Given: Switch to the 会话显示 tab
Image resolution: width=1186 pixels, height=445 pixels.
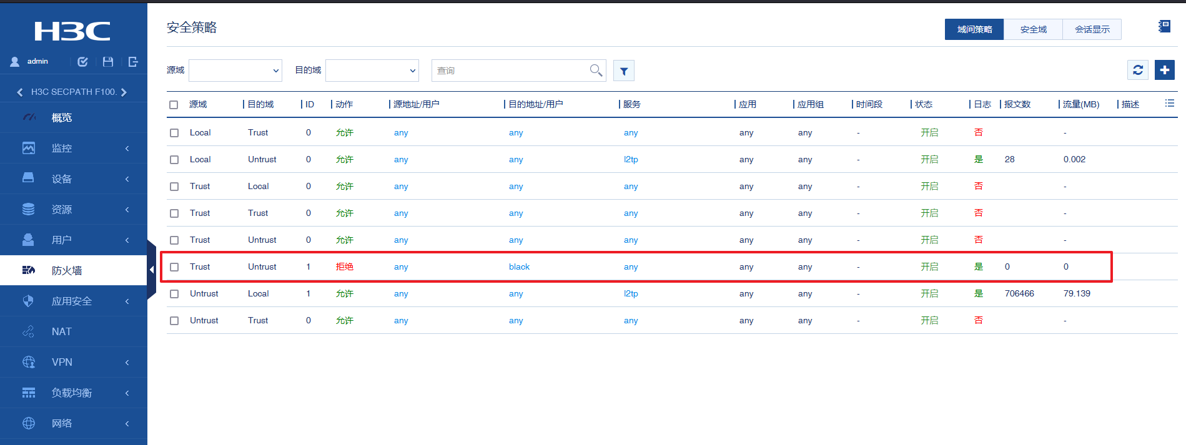Looking at the screenshot, I should click(1092, 29).
